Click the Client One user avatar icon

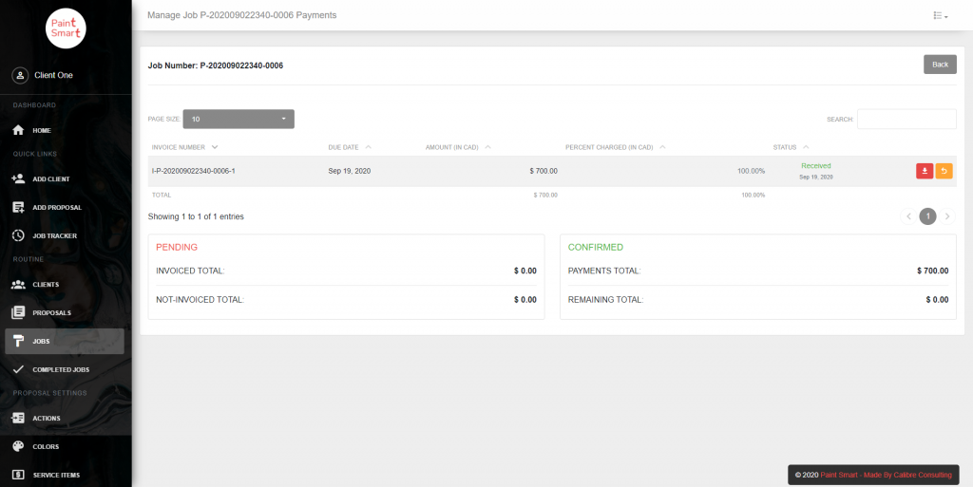pyautogui.click(x=20, y=75)
